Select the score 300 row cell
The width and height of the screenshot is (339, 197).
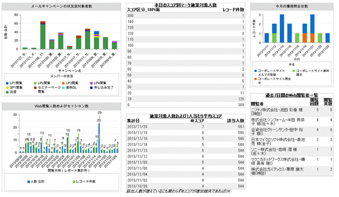(x=130, y=16)
